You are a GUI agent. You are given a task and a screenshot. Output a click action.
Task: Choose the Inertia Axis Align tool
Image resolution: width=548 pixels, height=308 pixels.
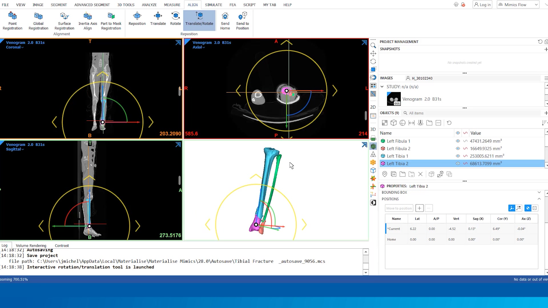coord(88,21)
